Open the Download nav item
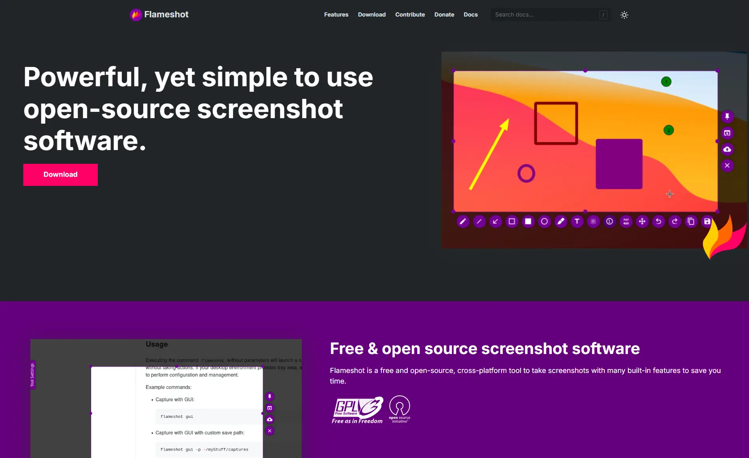 pyautogui.click(x=372, y=15)
